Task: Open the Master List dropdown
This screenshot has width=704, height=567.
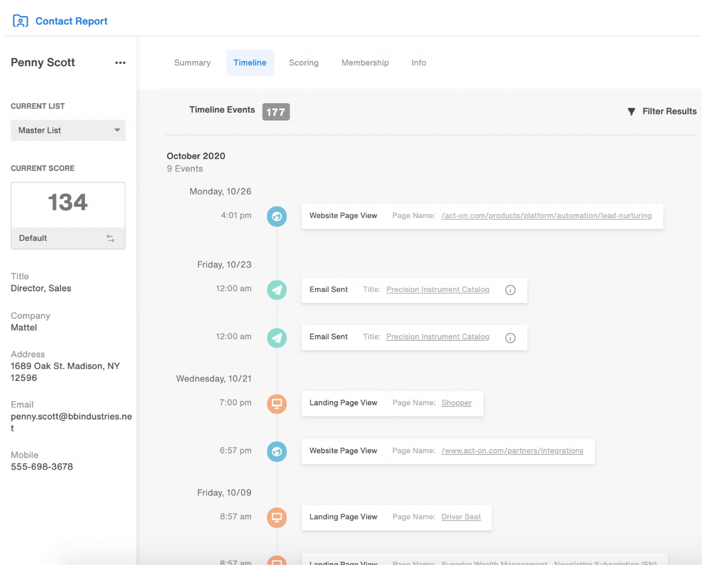Action: (x=68, y=130)
